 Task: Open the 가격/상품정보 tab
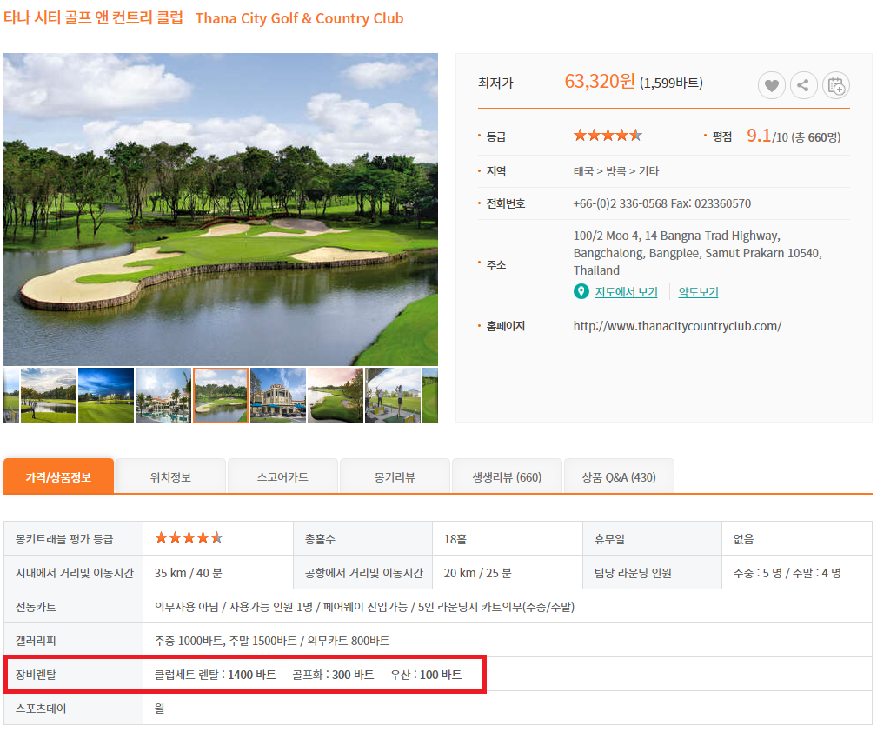click(x=59, y=476)
